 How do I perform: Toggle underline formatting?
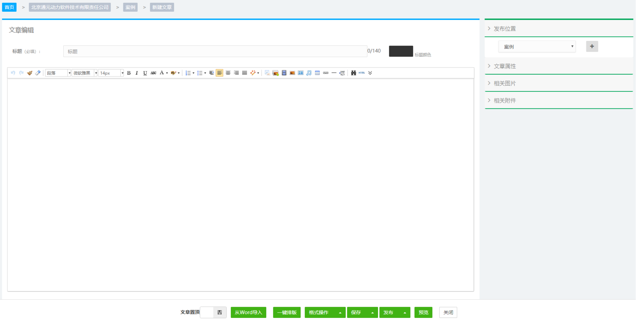[145, 73]
